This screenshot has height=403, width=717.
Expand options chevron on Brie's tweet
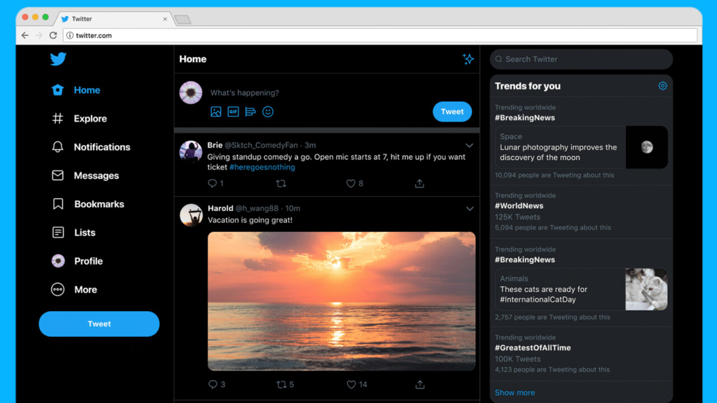[469, 146]
